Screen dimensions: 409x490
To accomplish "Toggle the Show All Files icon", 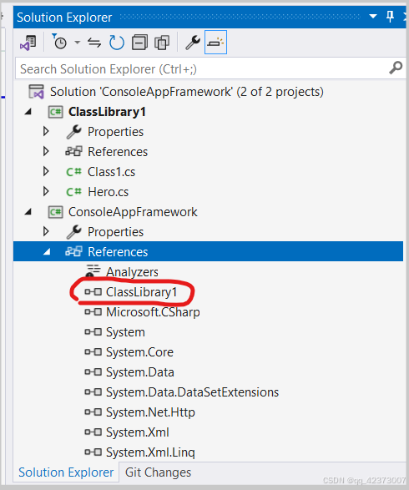I will tap(162, 43).
